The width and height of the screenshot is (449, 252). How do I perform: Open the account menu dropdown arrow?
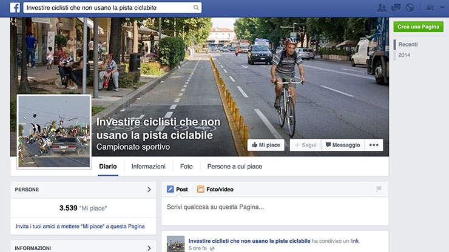(x=442, y=8)
